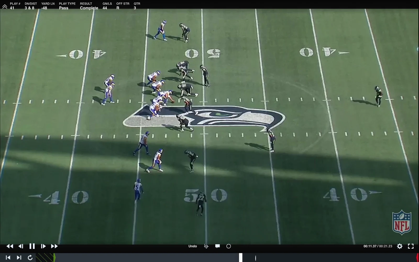Screen dimensions: 419x262
Task: Click the PLAY TYPE column label
Action: 67,4
